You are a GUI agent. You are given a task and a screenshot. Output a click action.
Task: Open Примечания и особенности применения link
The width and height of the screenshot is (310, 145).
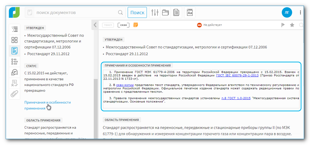click(47, 105)
